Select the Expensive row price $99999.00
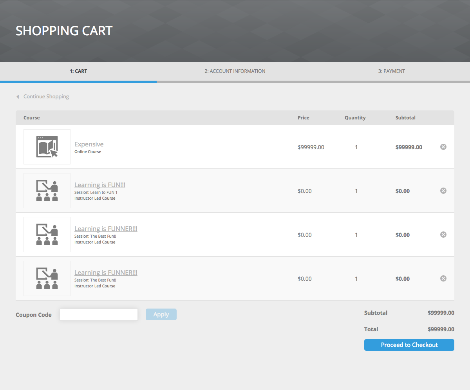This screenshot has width=470, height=390. click(x=311, y=147)
